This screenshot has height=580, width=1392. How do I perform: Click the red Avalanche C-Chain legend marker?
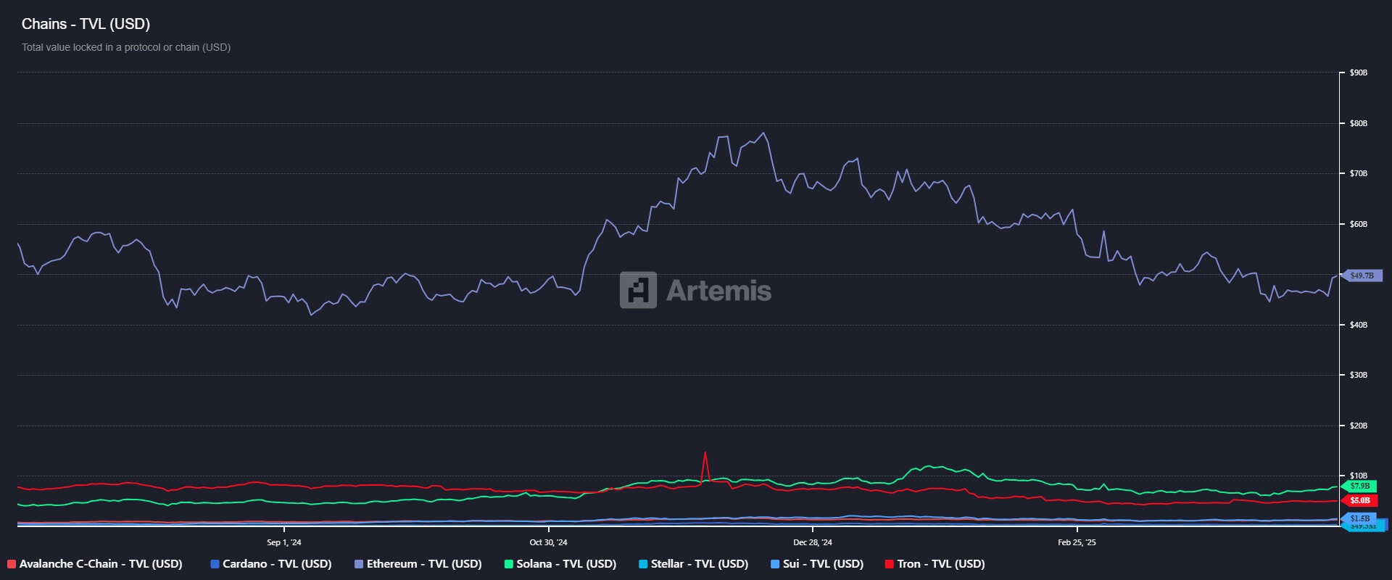tap(12, 564)
